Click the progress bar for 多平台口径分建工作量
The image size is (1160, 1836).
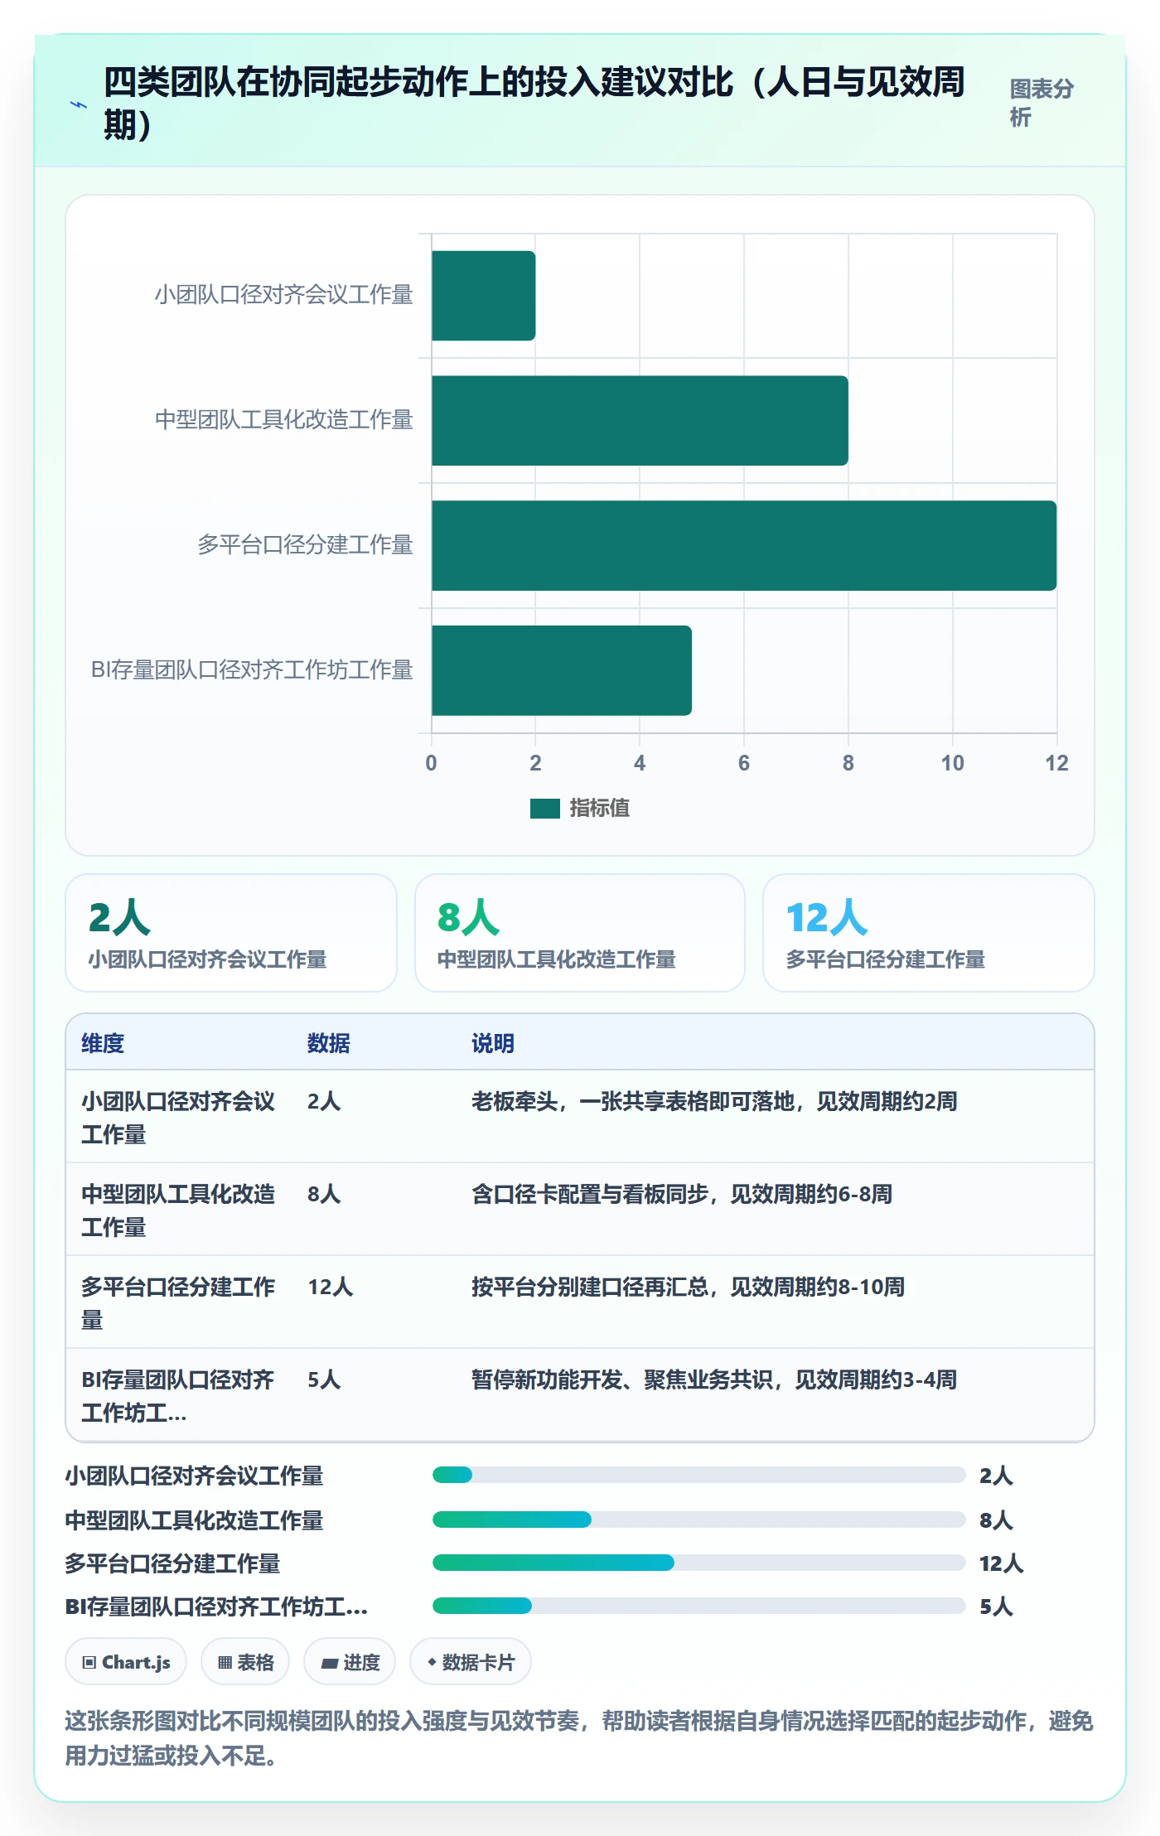click(698, 1563)
